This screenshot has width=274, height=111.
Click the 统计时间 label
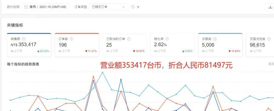click(x=13, y=7)
